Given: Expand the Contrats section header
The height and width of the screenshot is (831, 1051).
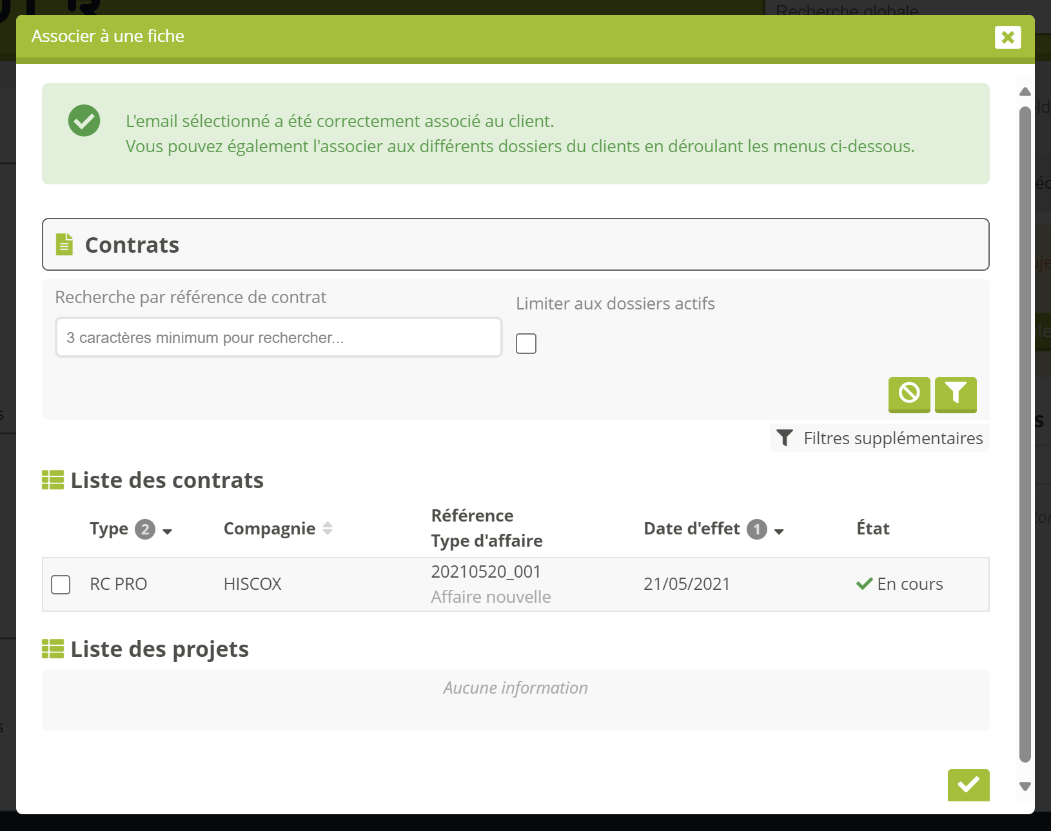Looking at the screenshot, I should coord(515,245).
